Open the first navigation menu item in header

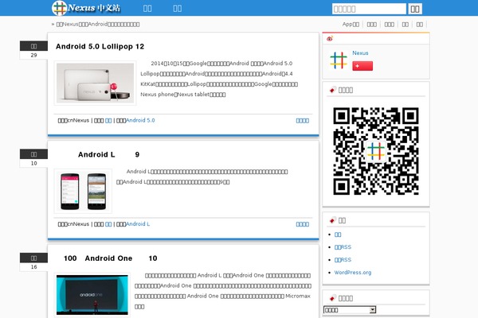tap(147, 9)
